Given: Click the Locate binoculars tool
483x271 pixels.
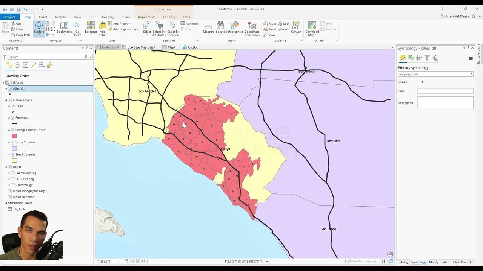Looking at the screenshot, I should point(220,28).
